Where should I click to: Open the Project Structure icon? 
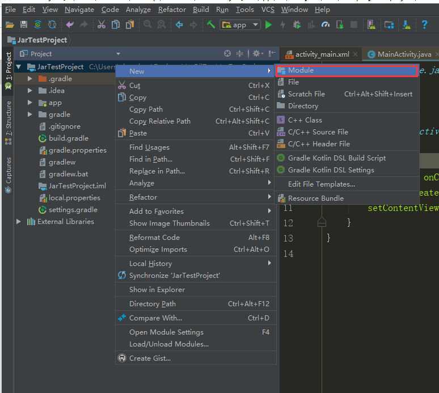pos(389,25)
